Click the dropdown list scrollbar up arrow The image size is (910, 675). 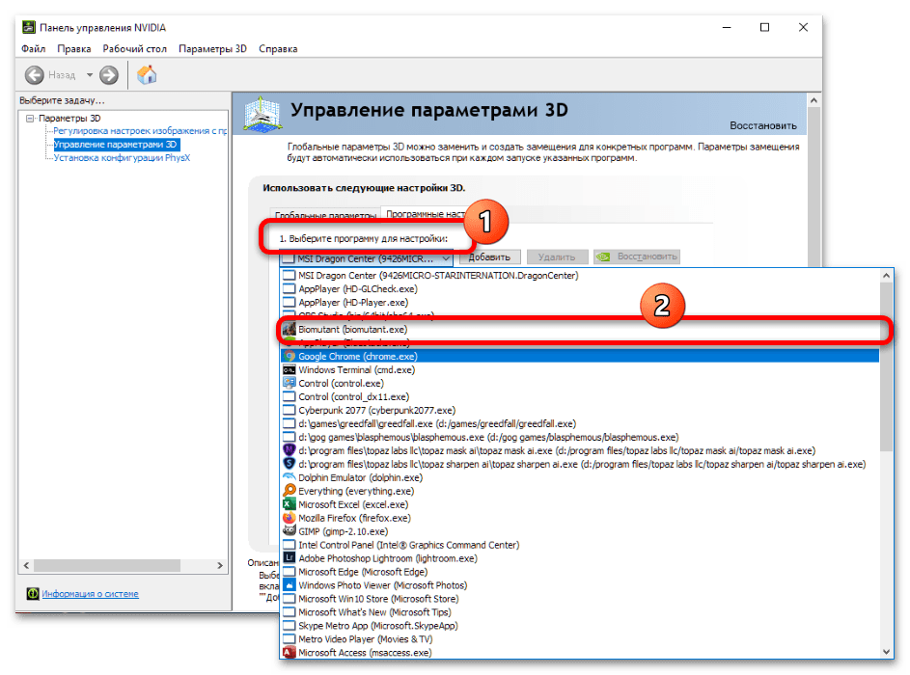[886, 276]
